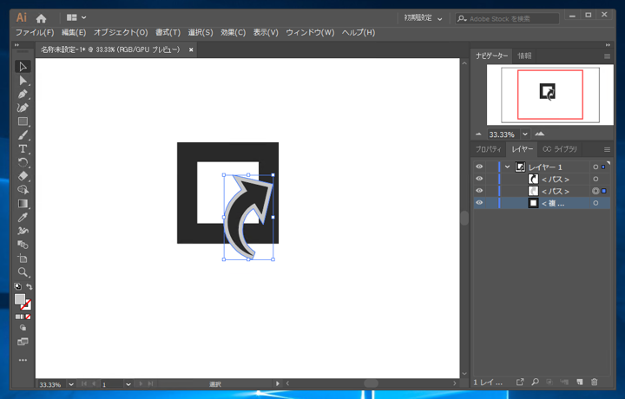Open drawing mode options

point(23,328)
